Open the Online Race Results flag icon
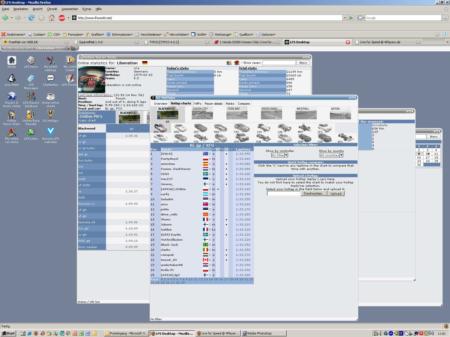450x337 pixels. [x=31, y=115]
